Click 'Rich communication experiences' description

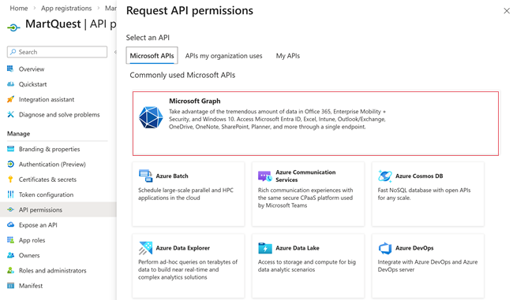point(305,198)
